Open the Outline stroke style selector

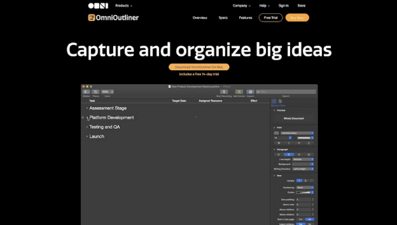(305, 192)
